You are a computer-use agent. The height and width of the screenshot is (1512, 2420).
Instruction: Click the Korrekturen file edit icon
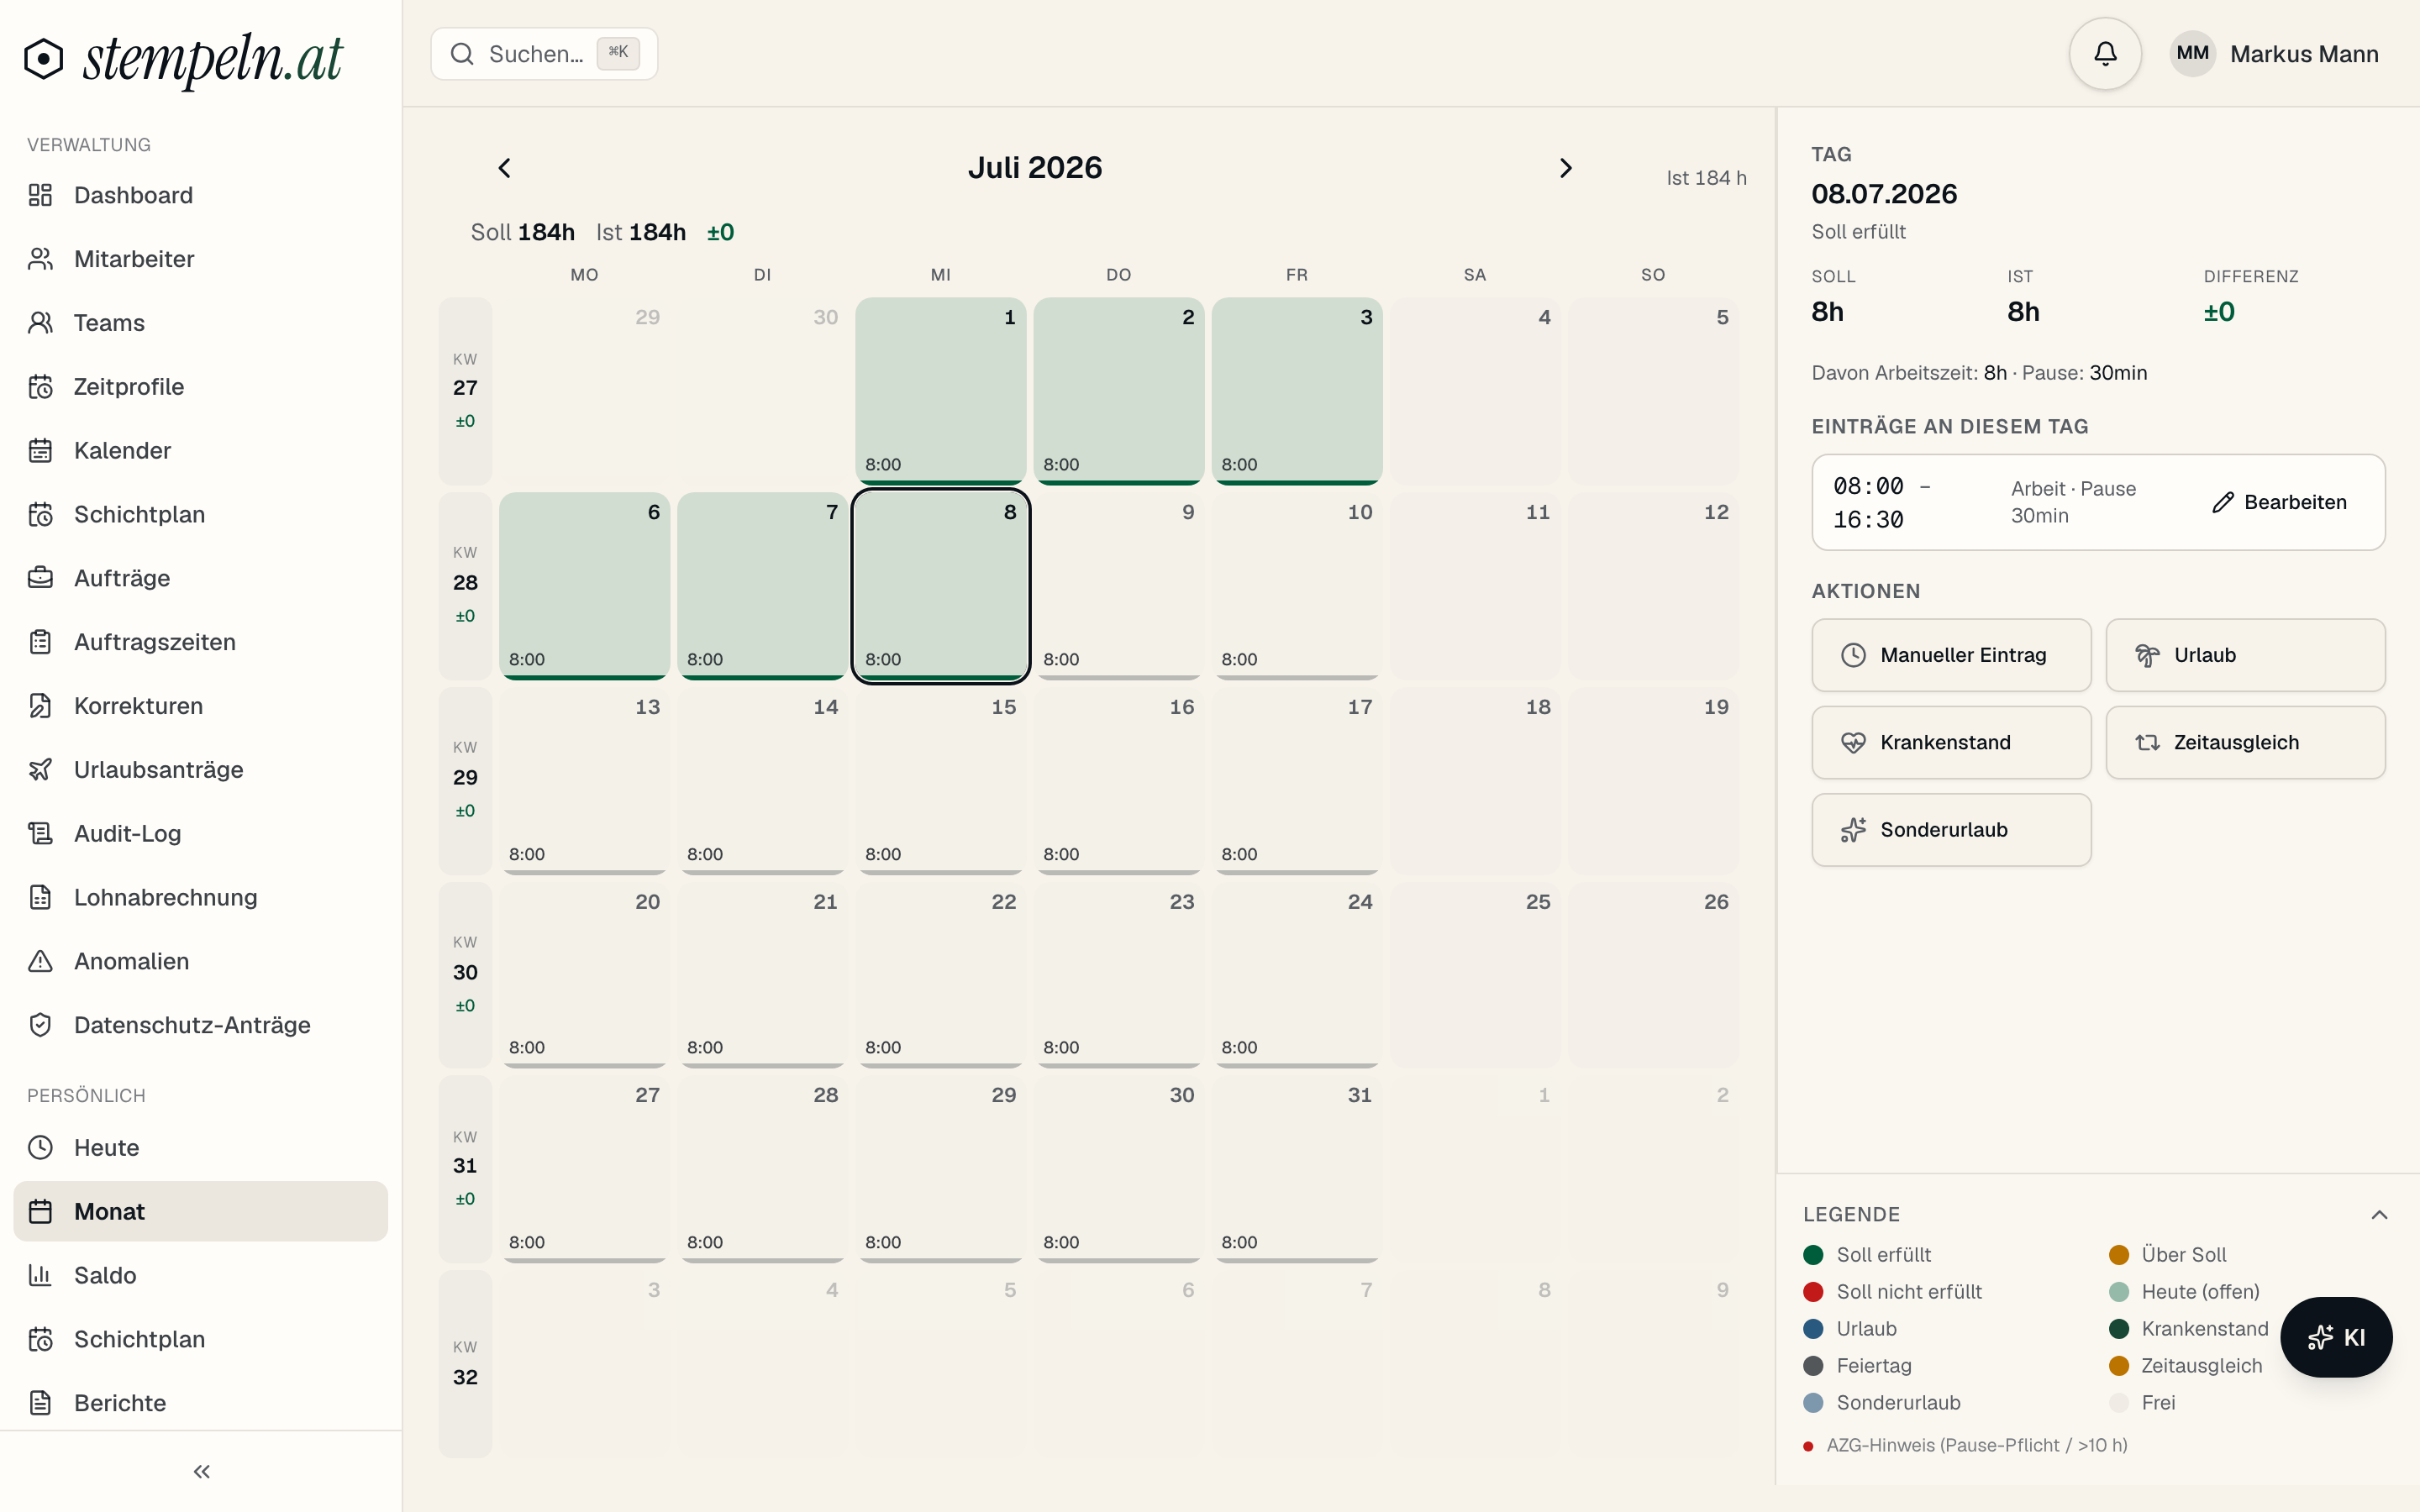point(40,706)
